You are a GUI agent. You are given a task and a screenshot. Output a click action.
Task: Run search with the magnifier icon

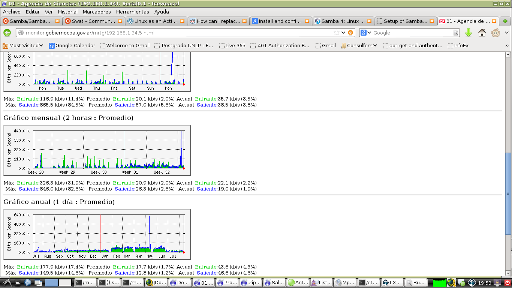(x=456, y=33)
